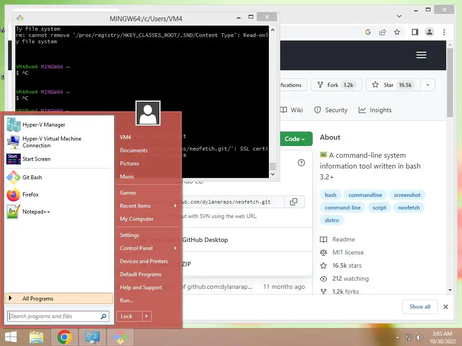Open Hyper-V Manager from Start menu
This screenshot has width=462, height=346.
point(59,125)
